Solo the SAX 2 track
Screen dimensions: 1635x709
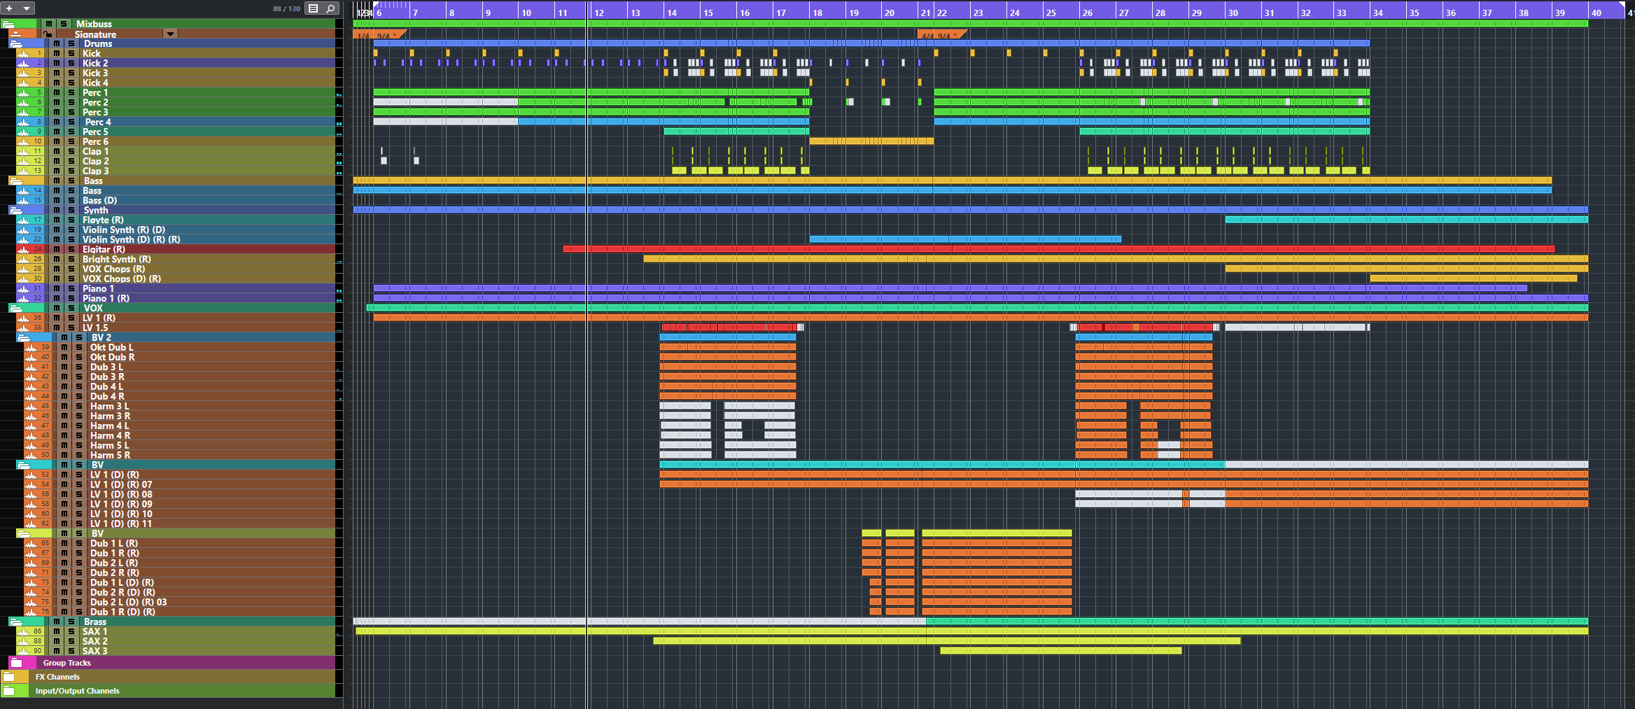(x=71, y=641)
